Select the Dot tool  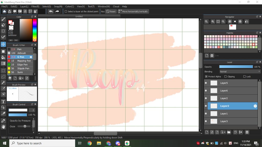(3, 37)
